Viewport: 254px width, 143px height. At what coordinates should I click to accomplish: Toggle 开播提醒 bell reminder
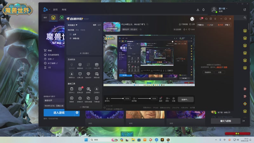click(183, 24)
